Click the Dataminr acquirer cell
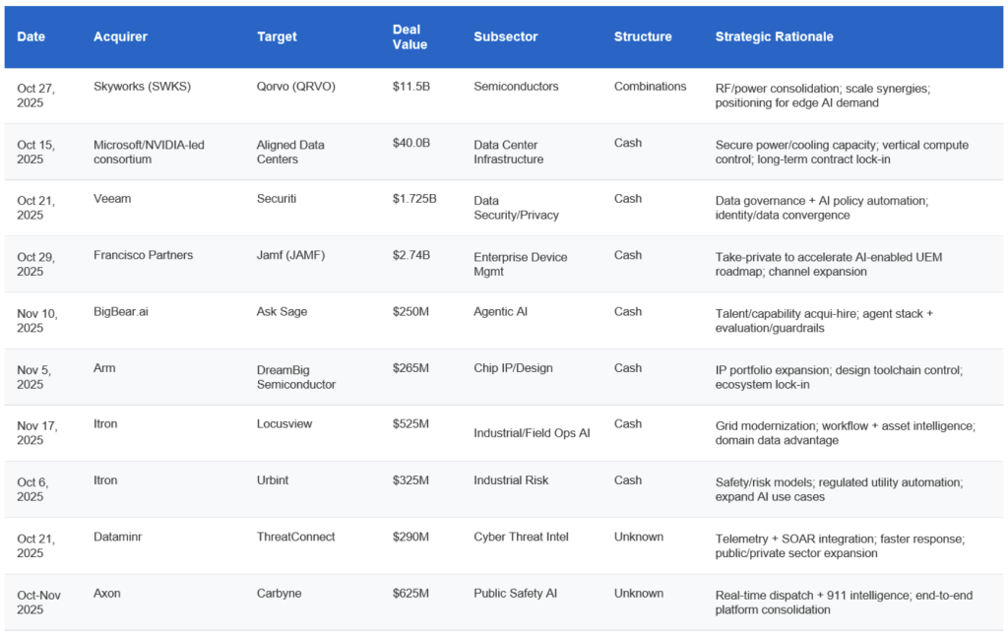This screenshot has width=1008, height=636. pyautogui.click(x=118, y=537)
